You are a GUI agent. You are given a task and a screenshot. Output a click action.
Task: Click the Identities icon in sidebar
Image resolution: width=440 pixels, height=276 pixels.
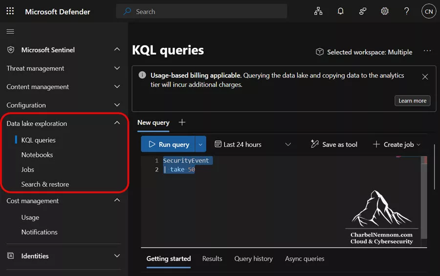10,256
